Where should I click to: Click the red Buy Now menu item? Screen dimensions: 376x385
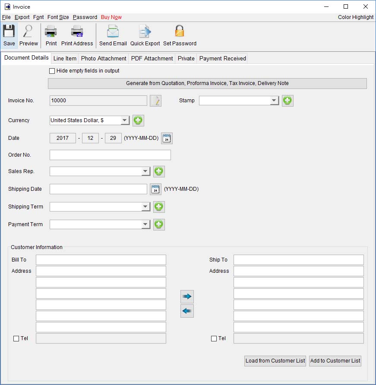(x=111, y=17)
